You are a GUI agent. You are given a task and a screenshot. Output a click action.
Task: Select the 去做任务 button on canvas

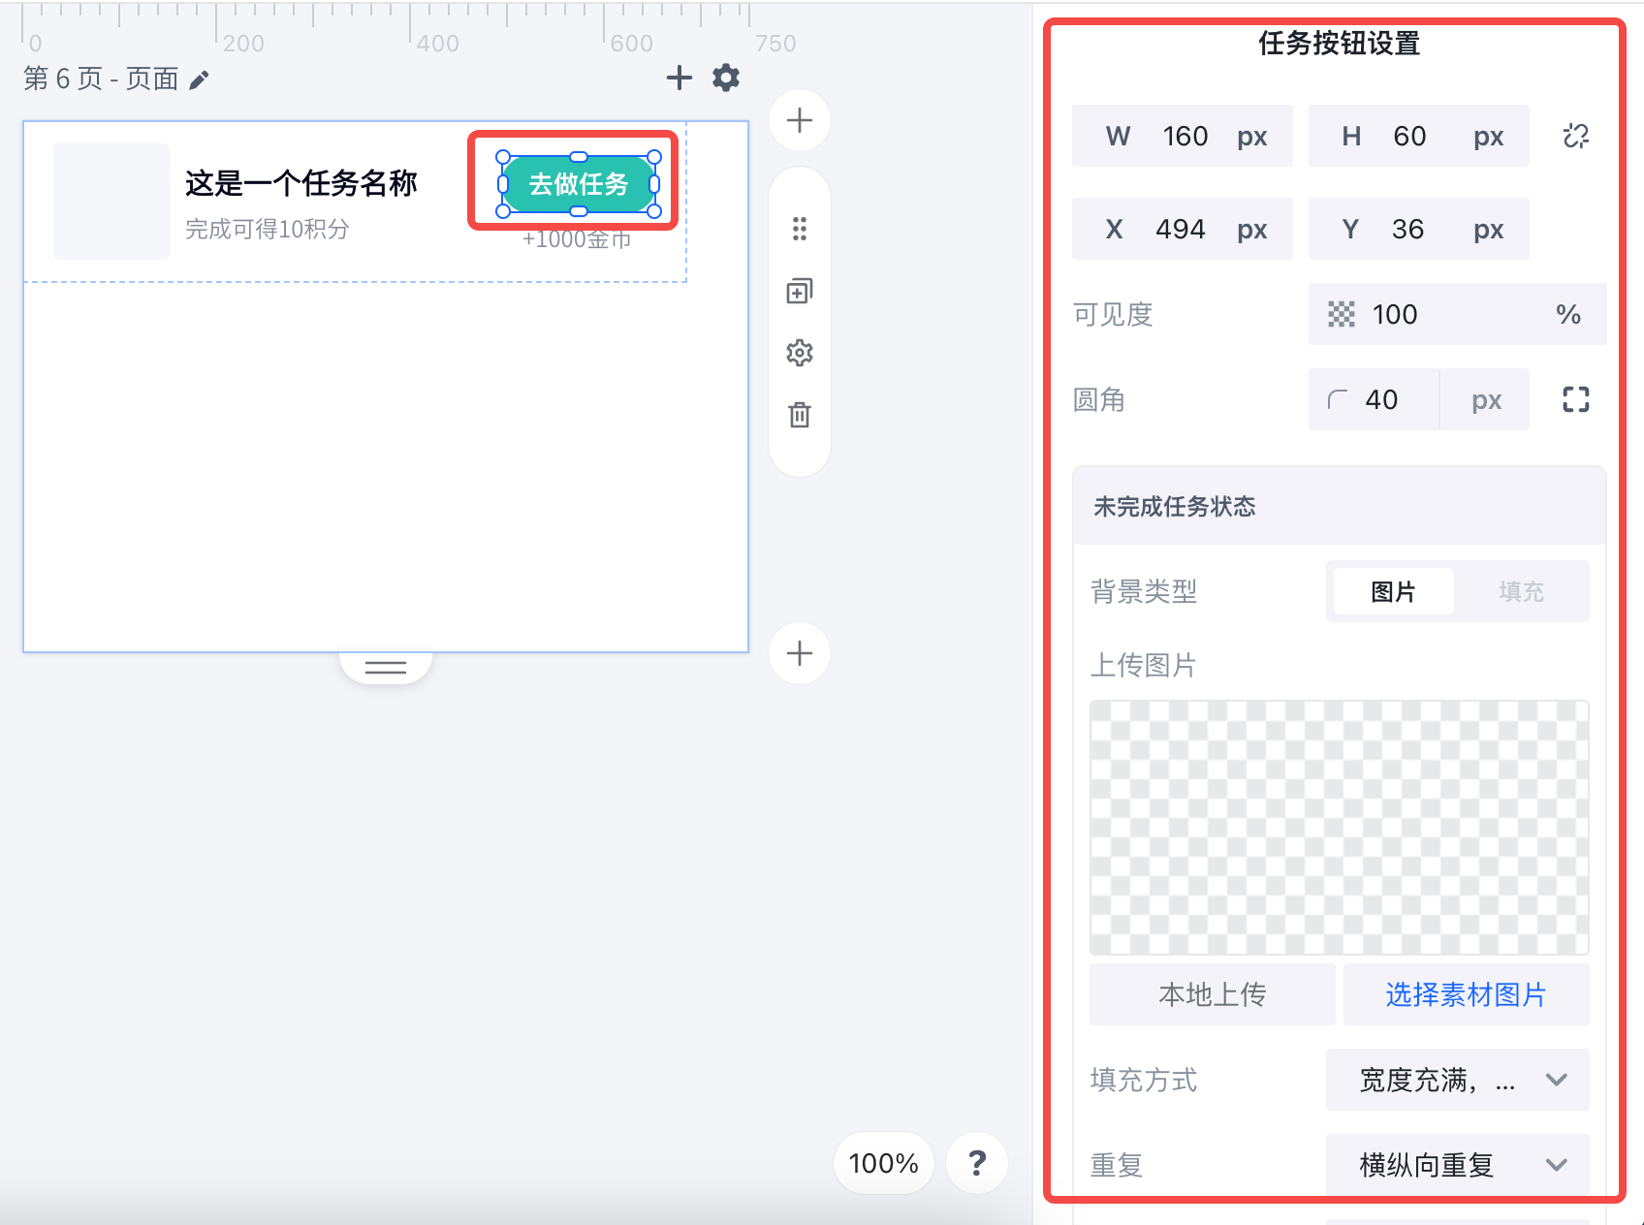point(579,184)
